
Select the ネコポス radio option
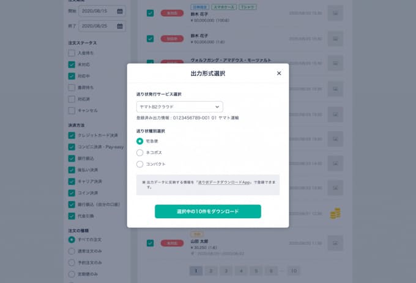tap(140, 152)
